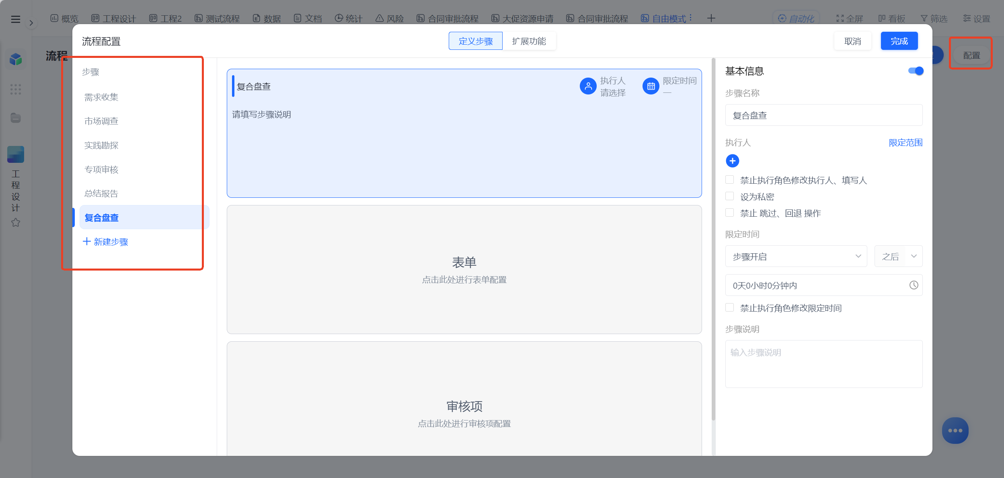The width and height of the screenshot is (1004, 478).
Task: Click the 0天0小时0分钟内 duration field
Action: tap(823, 285)
